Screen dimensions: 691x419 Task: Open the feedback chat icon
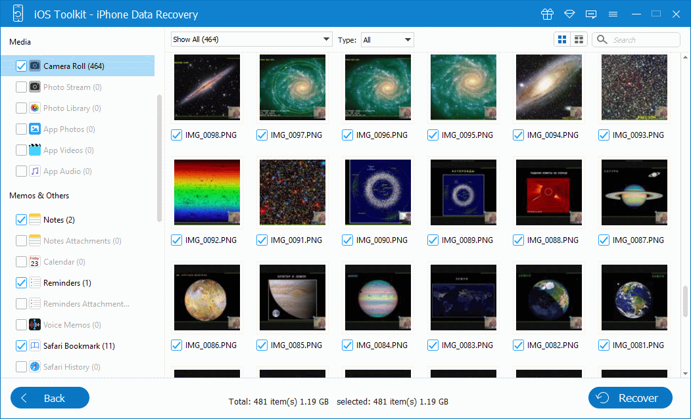pos(591,14)
